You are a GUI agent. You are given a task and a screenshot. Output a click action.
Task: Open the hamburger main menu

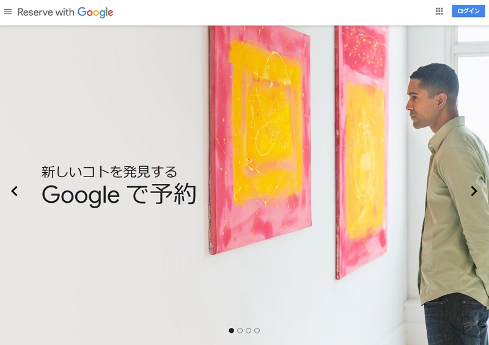(7, 12)
